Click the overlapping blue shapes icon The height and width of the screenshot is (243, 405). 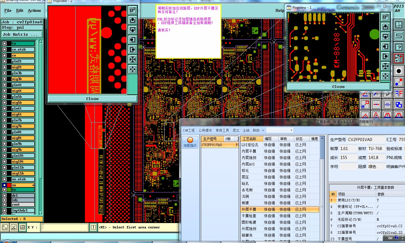tap(399, 105)
